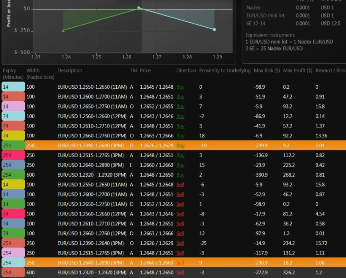Viewport: 346px width, 278px height.
Task: Choose Sell on the 1.2610-1.2710 (12PM) spread
Action: coord(180,224)
